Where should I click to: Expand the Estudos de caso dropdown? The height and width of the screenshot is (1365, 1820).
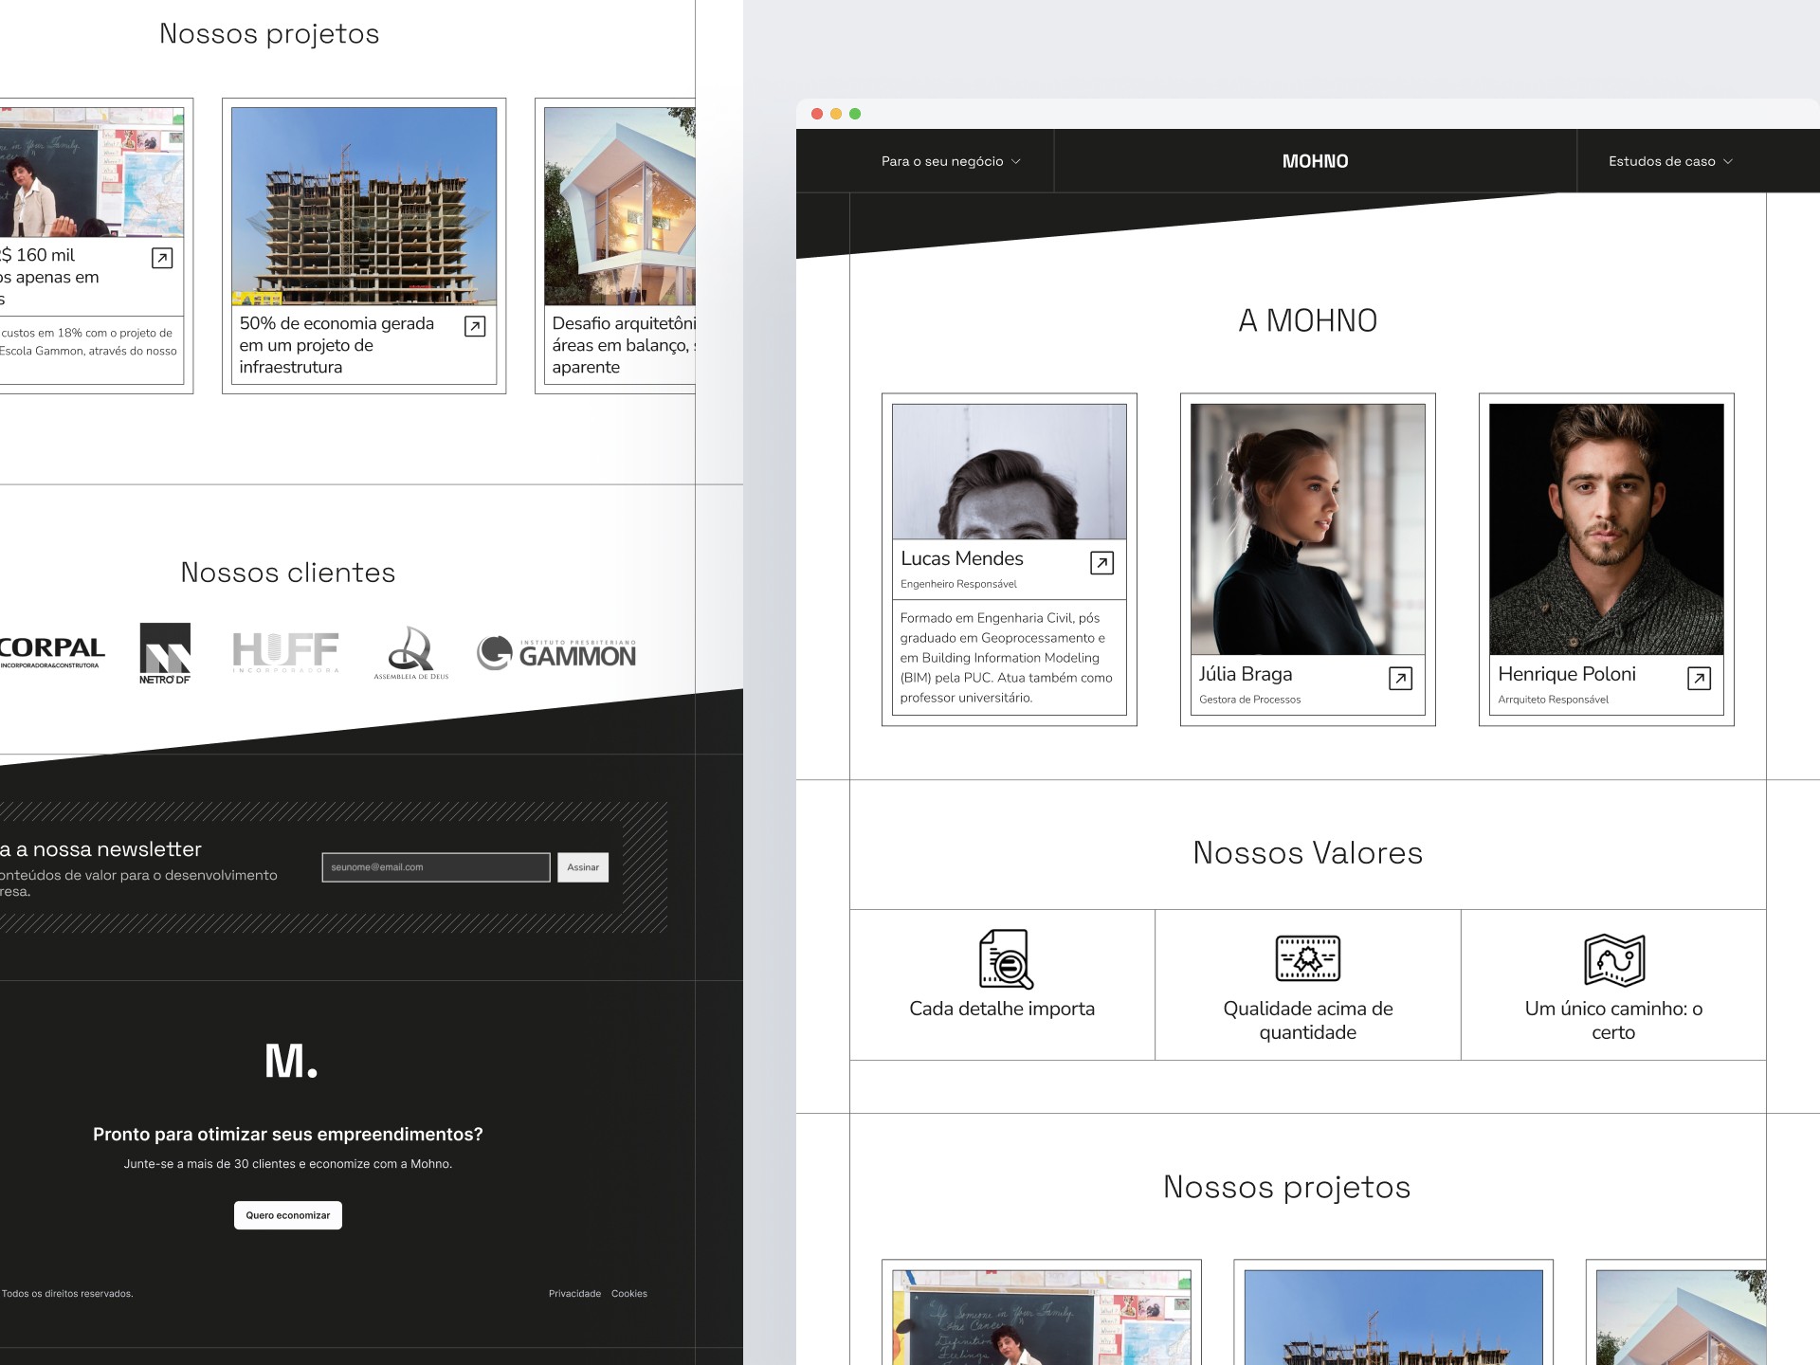1670,161
